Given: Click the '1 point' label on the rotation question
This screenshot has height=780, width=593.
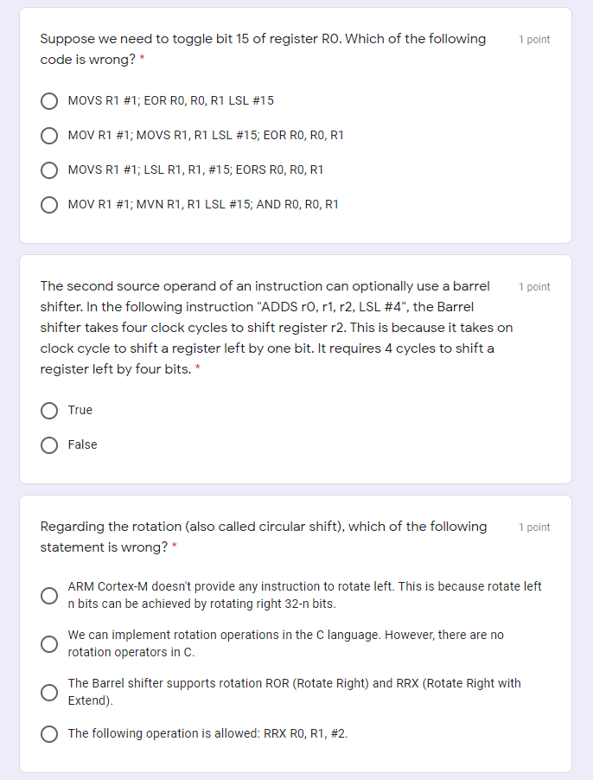Looking at the screenshot, I should [534, 527].
